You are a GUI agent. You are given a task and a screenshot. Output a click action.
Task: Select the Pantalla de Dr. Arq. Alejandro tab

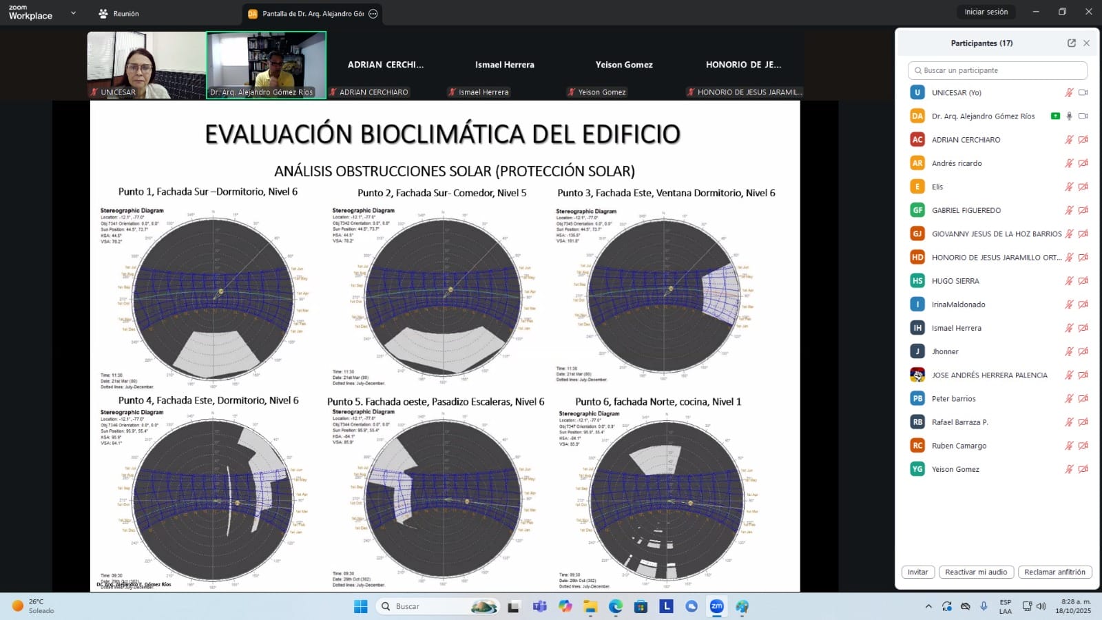(306, 14)
